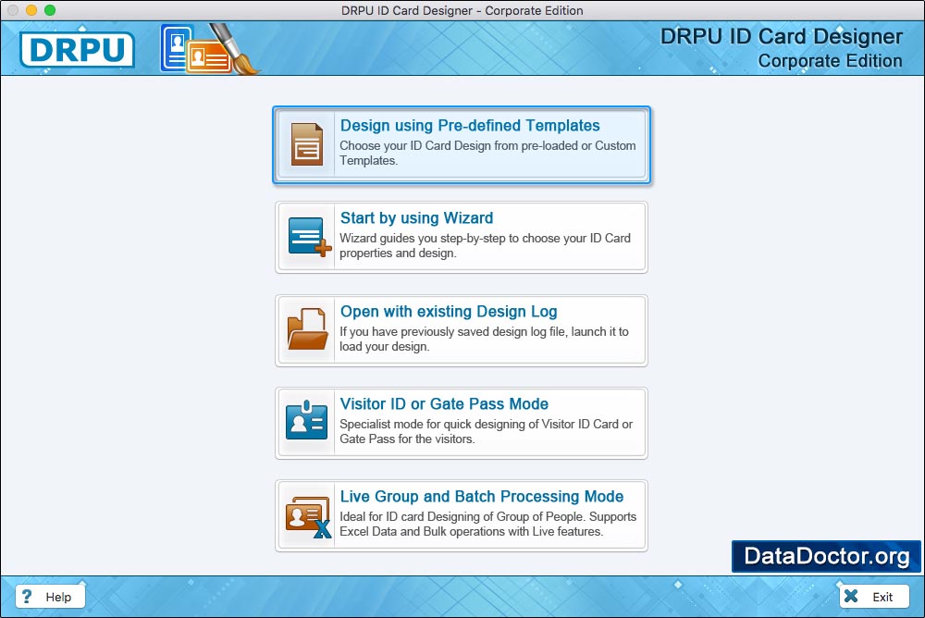
Task: Click the green maximize window button
Action: click(50, 10)
